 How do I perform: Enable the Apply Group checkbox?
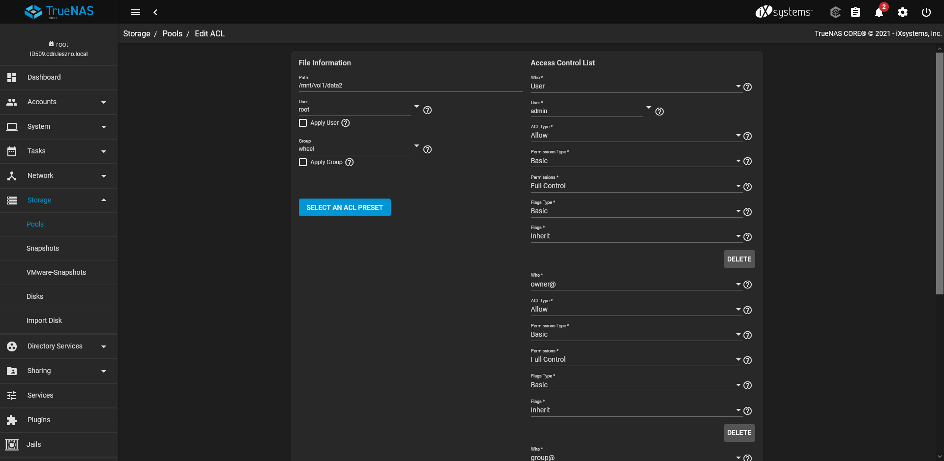point(303,162)
